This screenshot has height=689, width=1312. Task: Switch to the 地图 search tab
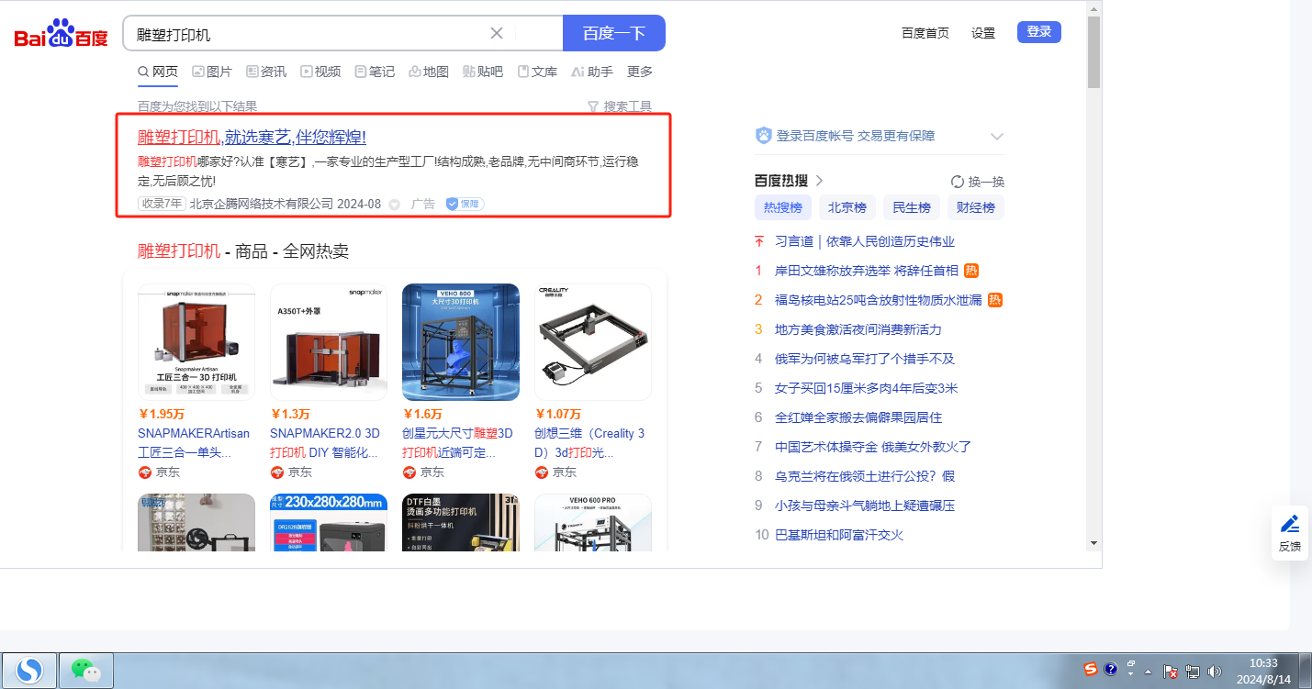pyautogui.click(x=429, y=72)
